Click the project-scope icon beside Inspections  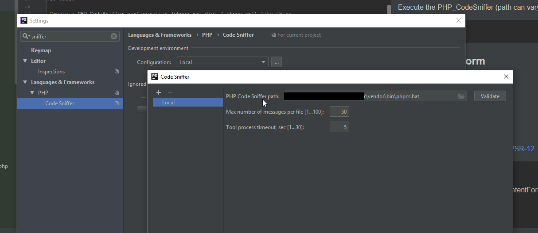[117, 72]
